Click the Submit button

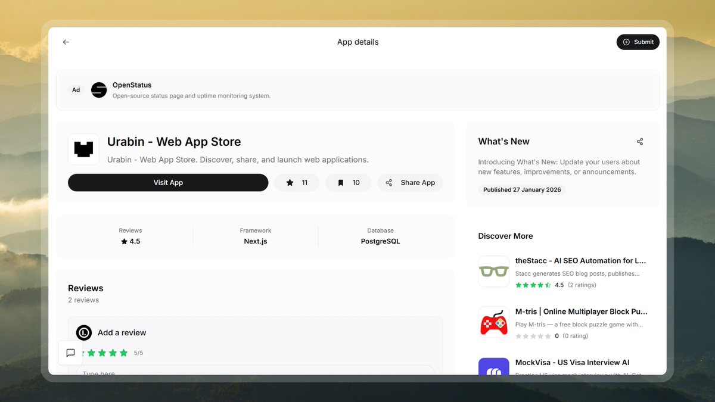point(638,42)
